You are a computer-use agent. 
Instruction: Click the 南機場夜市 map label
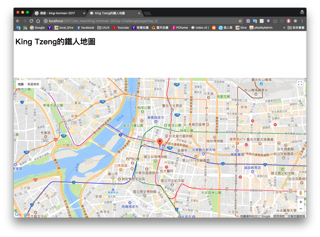click(130, 207)
